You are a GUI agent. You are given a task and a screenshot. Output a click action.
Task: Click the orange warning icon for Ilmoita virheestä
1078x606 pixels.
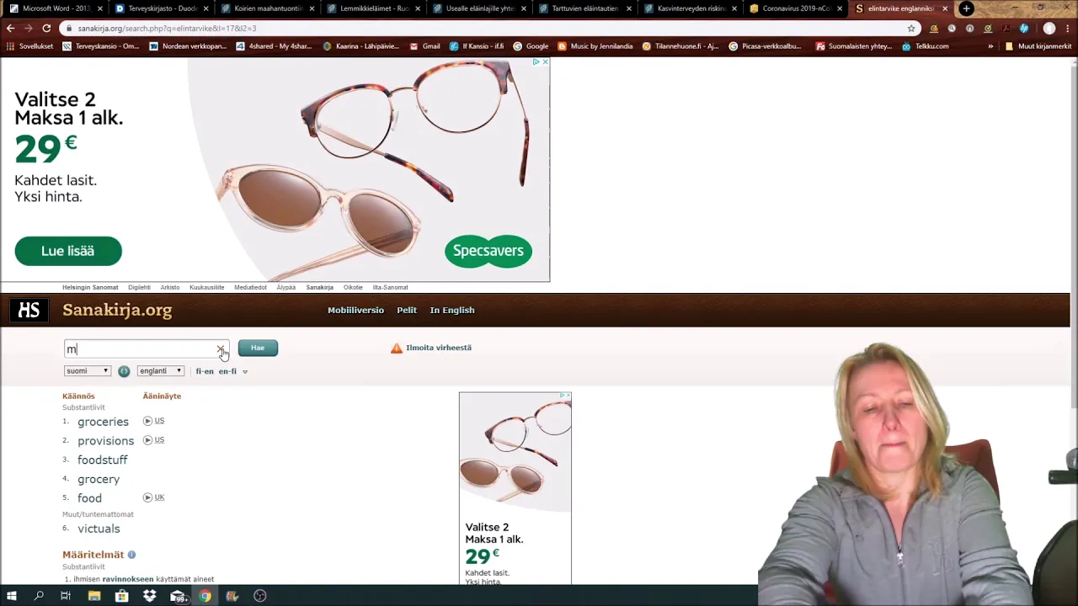pyautogui.click(x=397, y=348)
